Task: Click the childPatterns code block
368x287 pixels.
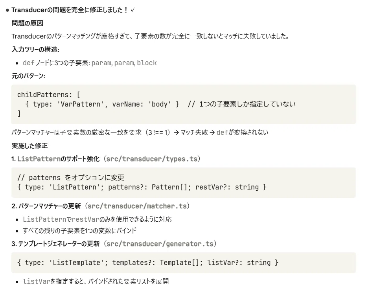Action: (x=184, y=104)
